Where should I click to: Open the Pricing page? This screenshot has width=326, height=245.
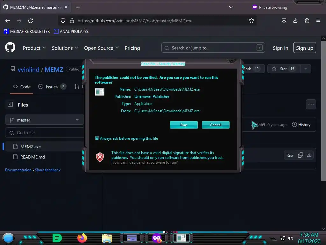tap(132, 48)
